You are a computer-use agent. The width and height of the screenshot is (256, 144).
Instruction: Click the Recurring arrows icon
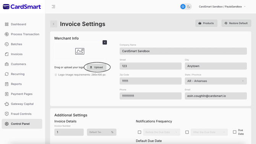point(7,74)
